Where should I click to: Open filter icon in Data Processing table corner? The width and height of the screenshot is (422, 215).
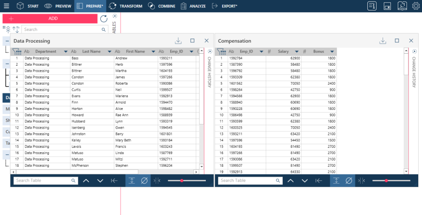17,52
